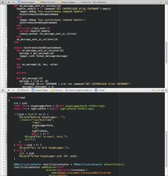168x176 pixels.
Task: Go back in the SkypeLoggerLoader.m pane
Action: point(8,90)
